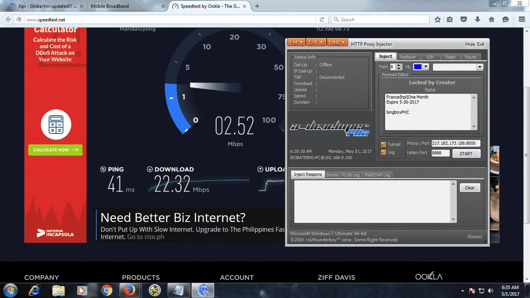Open Help menu in HTTP Proxy Injector
This screenshot has width=530, height=298.
pyautogui.click(x=337, y=42)
